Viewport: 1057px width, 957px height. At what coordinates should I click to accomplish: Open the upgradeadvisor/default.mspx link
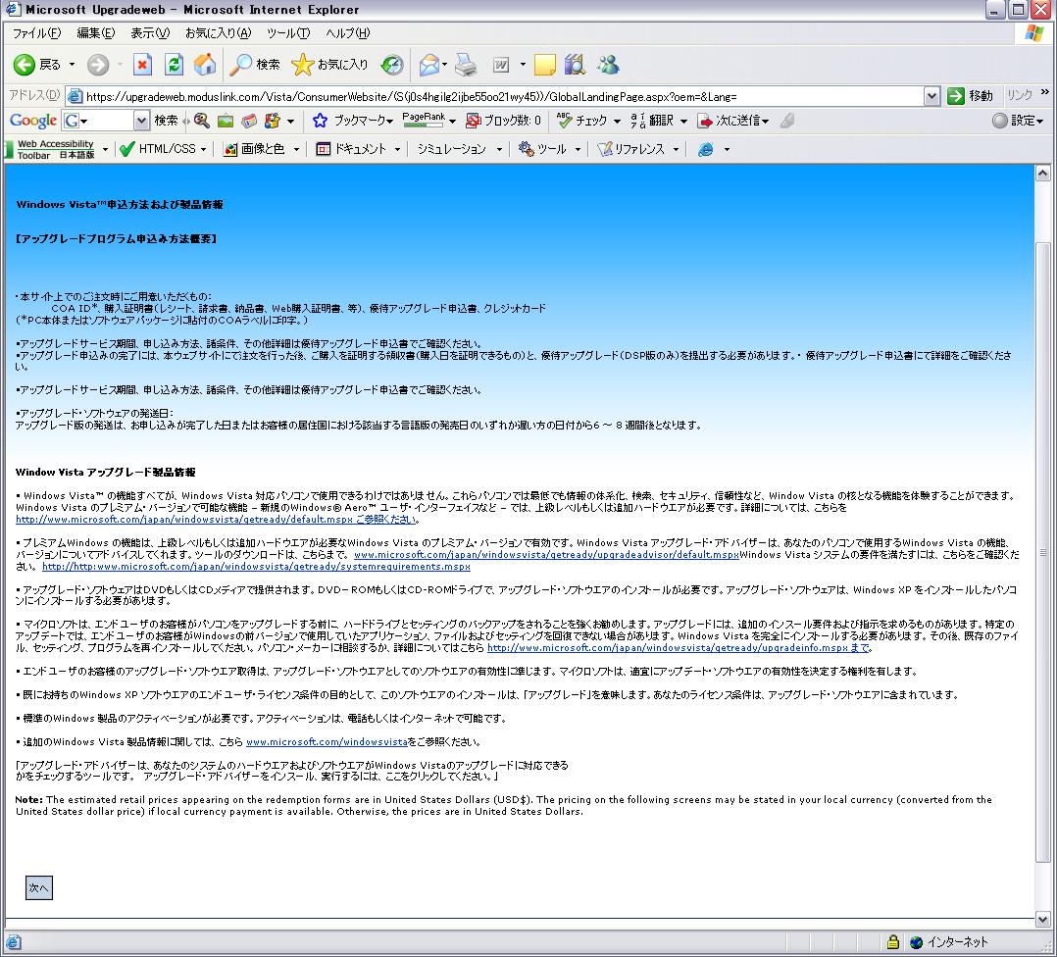547,555
